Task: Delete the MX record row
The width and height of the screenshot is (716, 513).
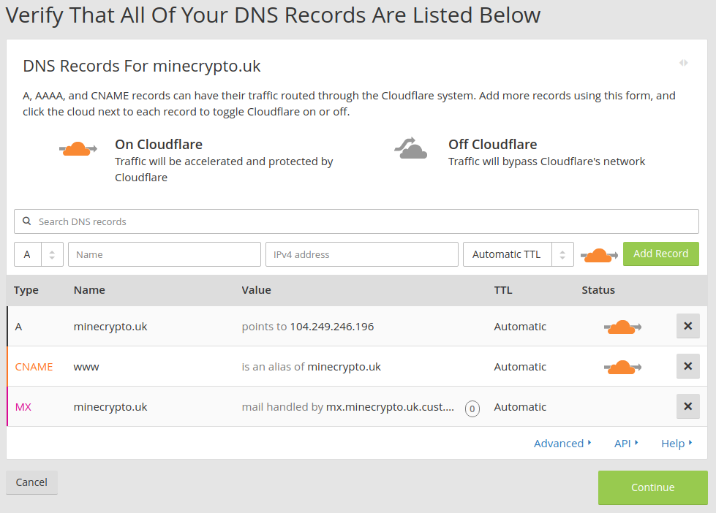Action: [687, 406]
